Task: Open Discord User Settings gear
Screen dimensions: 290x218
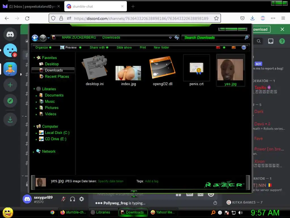Action: pyautogui.click(x=82, y=199)
